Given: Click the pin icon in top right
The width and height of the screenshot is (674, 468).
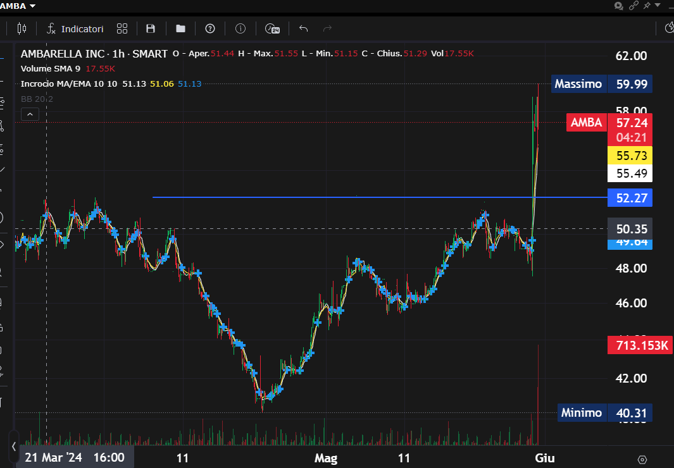Looking at the screenshot, I should click(x=647, y=6).
